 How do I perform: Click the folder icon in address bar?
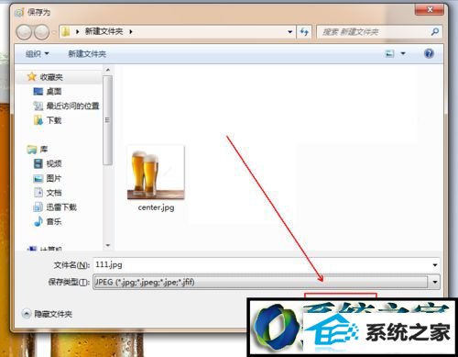[x=65, y=31]
